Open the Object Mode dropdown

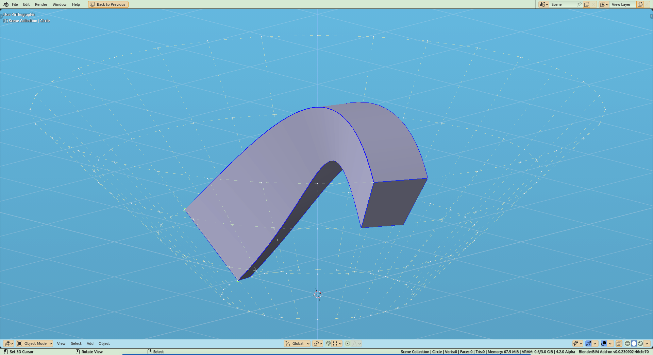click(35, 343)
